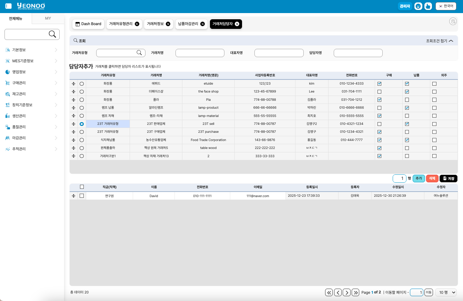Screen dimensions: 463x301
Task: Switch to the MY tab in the sidebar
Action: tap(48, 18)
